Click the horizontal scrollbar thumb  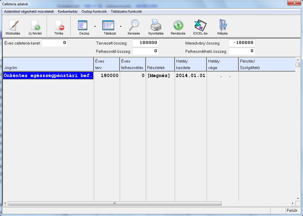115,204
